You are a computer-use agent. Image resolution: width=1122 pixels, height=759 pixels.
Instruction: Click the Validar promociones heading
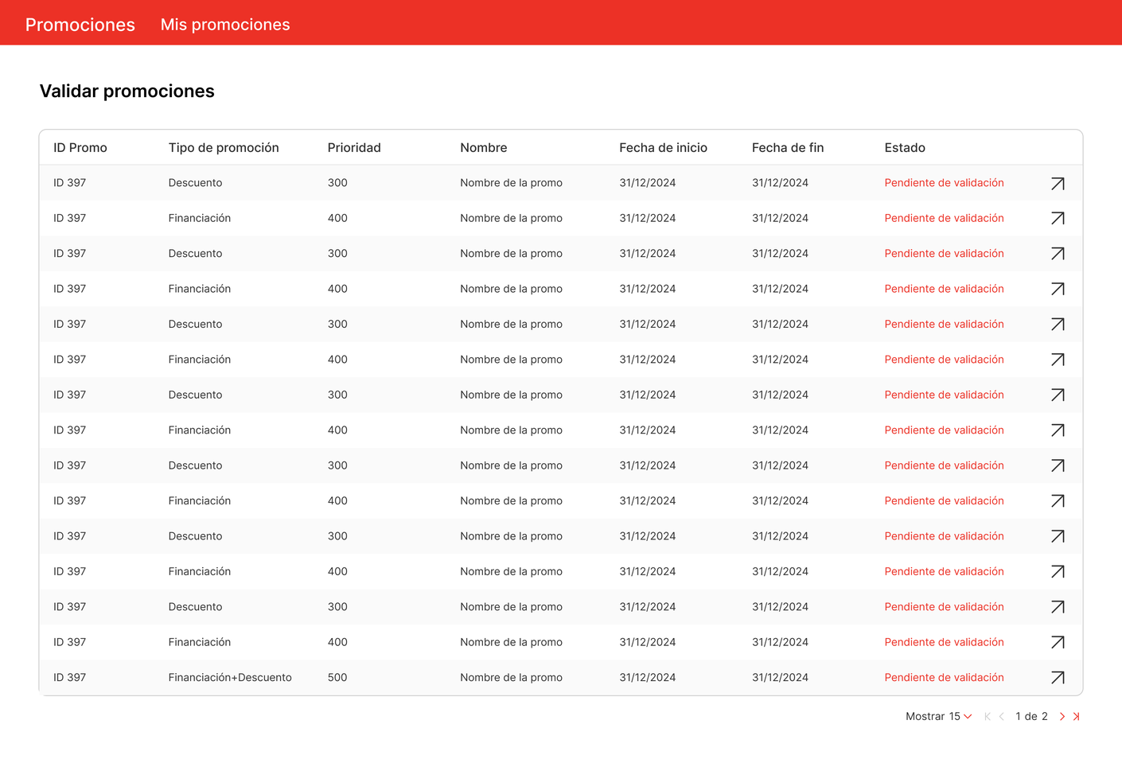coord(127,91)
